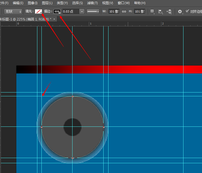Click the right anchor point of the ellipse
The height and width of the screenshot is (173, 202).
[104, 127]
